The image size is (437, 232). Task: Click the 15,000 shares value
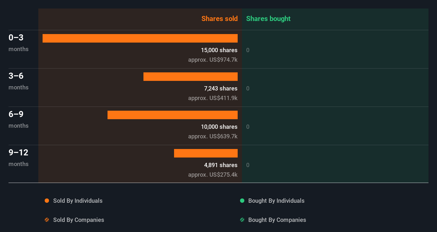click(219, 50)
